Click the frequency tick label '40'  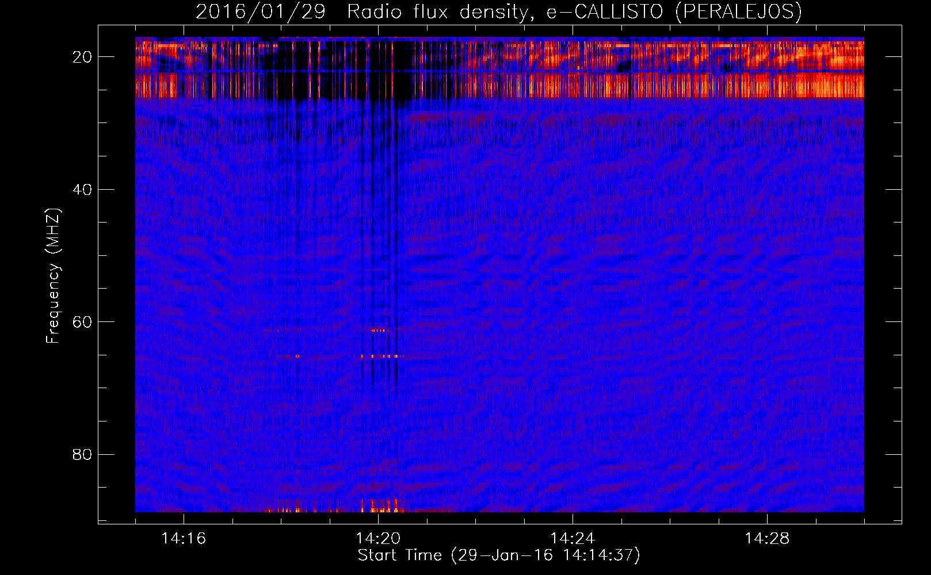point(83,189)
